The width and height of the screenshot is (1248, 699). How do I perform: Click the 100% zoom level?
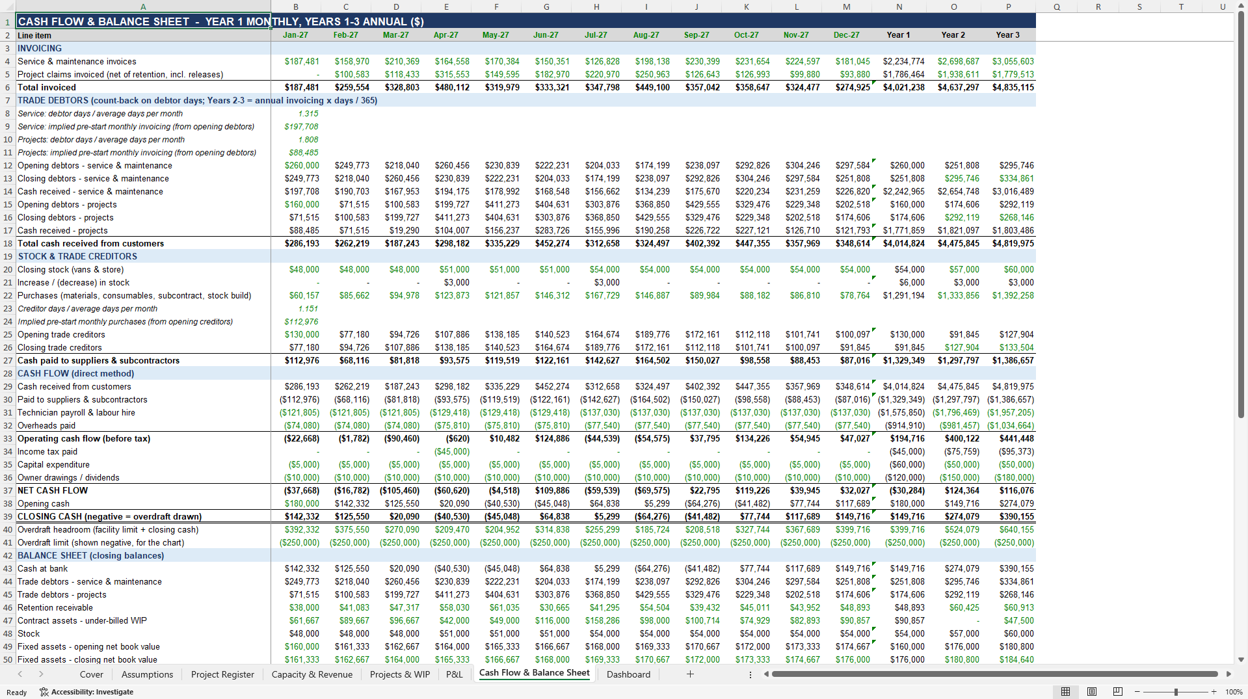(1234, 692)
